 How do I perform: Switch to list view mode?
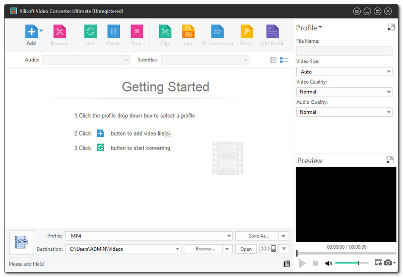pyautogui.click(x=274, y=60)
